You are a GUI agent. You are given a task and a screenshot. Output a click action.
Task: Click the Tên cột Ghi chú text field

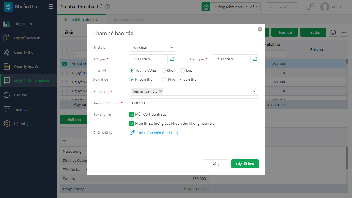pyautogui.click(x=194, y=103)
